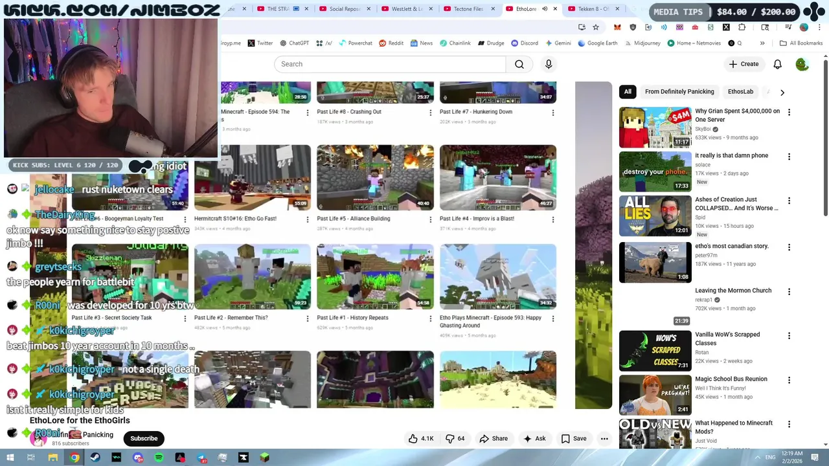Like the video with thumbs up

(421, 439)
